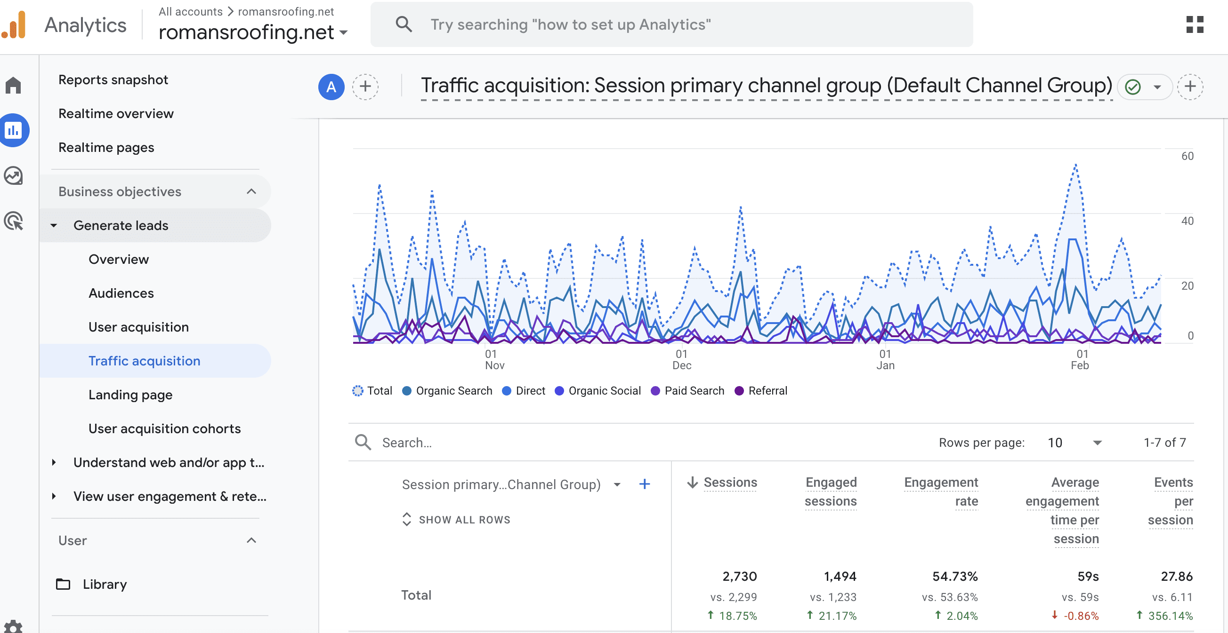Click the Google Analytics logo
This screenshot has height=633, width=1228.
tap(14, 25)
